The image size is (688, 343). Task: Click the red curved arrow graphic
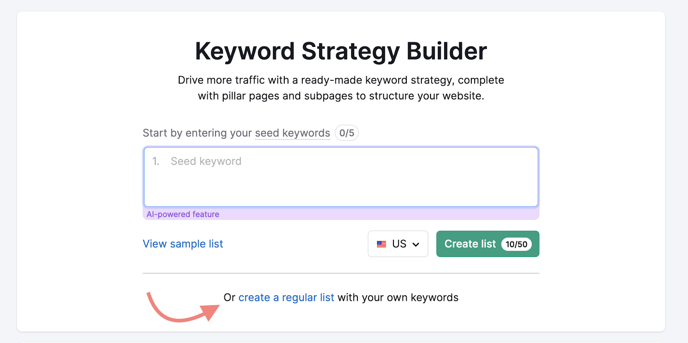[181, 309]
